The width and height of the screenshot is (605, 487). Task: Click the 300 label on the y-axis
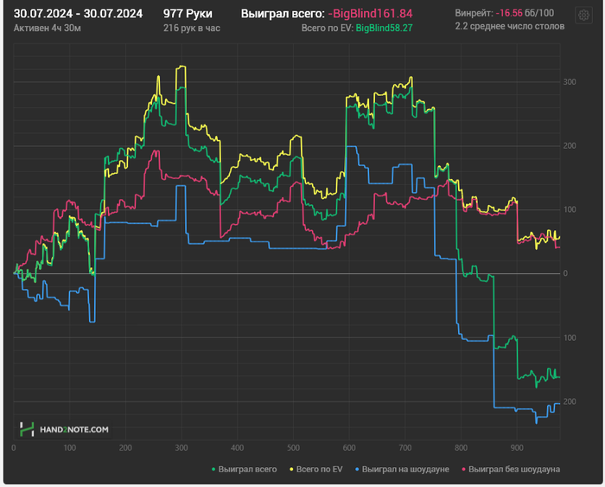[570, 81]
